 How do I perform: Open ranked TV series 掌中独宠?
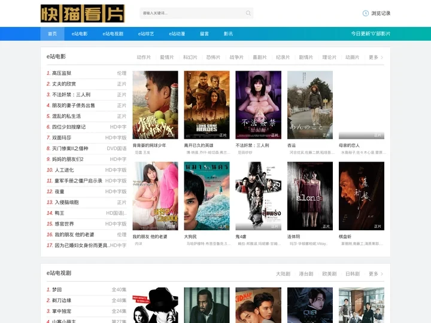coord(62,311)
